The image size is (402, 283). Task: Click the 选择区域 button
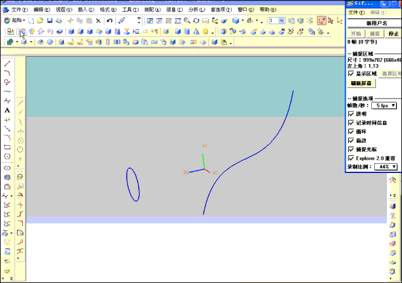[x=390, y=74]
